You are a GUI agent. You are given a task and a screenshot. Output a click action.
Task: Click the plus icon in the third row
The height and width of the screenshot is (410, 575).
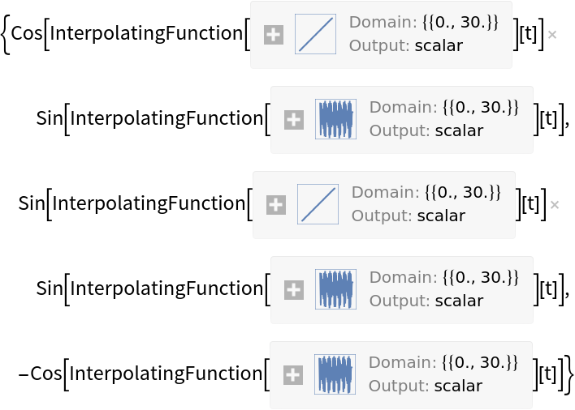tap(276, 205)
